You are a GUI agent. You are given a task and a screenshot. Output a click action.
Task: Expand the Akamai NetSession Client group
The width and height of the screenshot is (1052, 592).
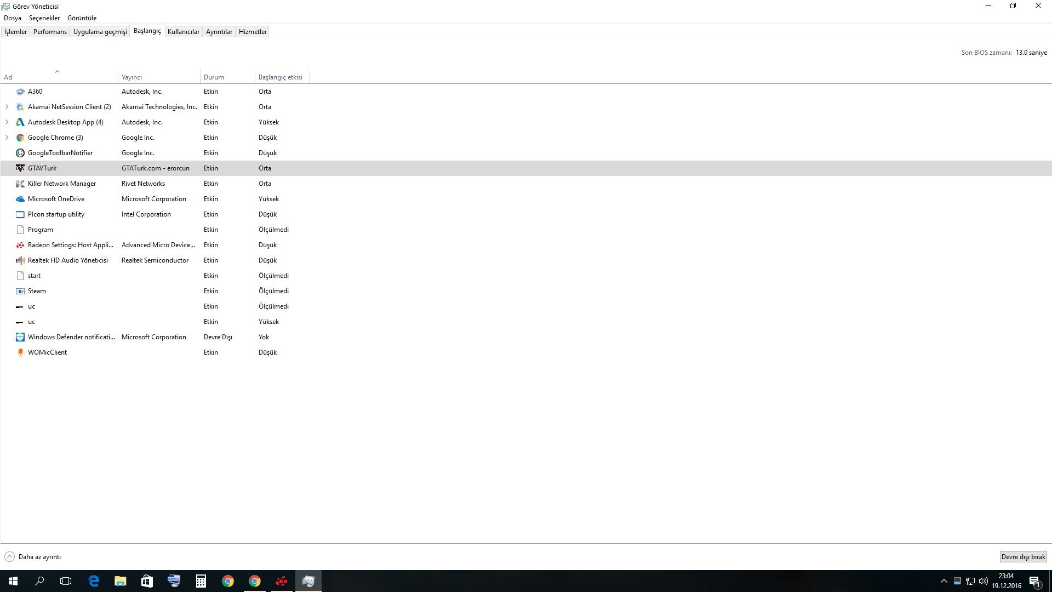coord(7,107)
